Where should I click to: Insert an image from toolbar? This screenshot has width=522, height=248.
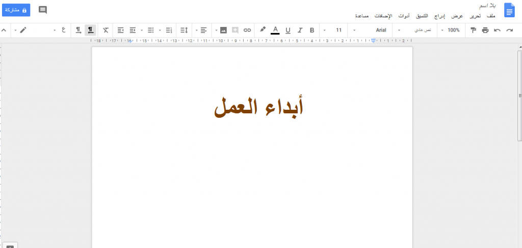(223, 30)
